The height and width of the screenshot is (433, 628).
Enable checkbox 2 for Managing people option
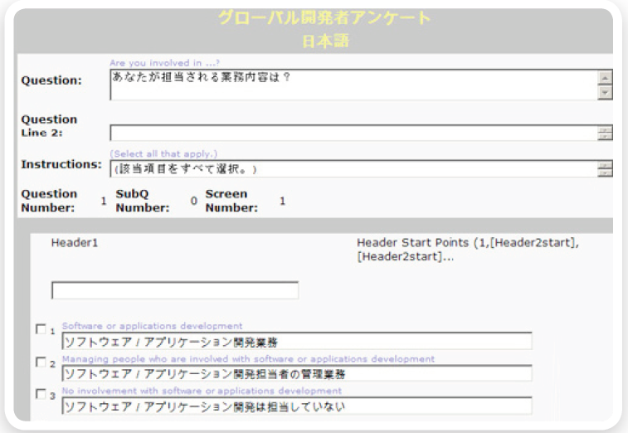[x=41, y=362]
